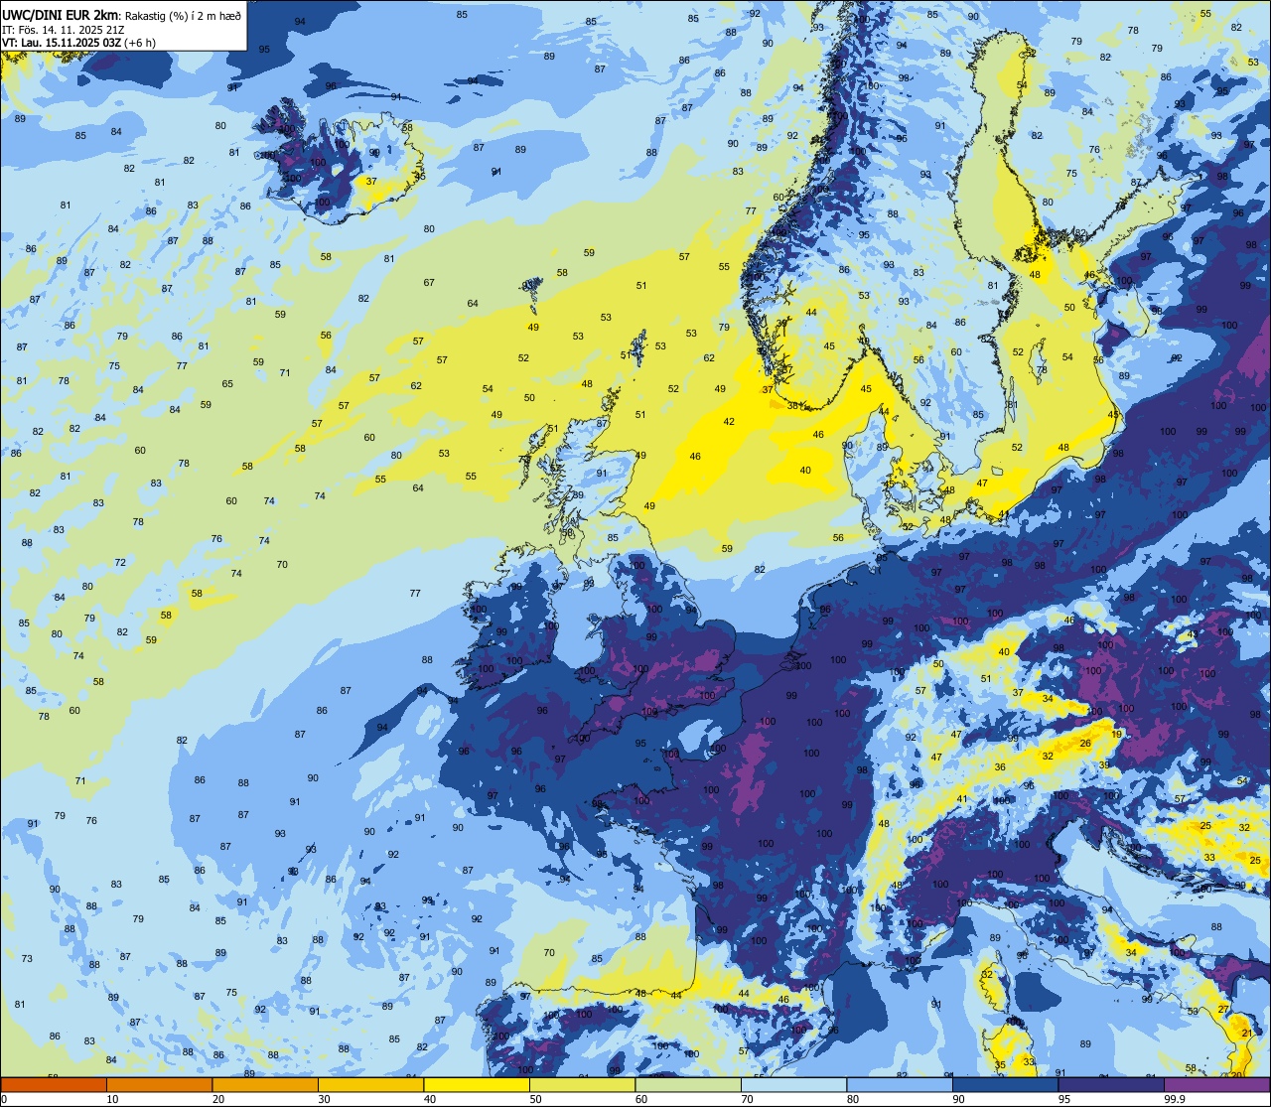Select the dark blue 90–95 legend swatch
The height and width of the screenshot is (1107, 1271).
(x=1005, y=1084)
